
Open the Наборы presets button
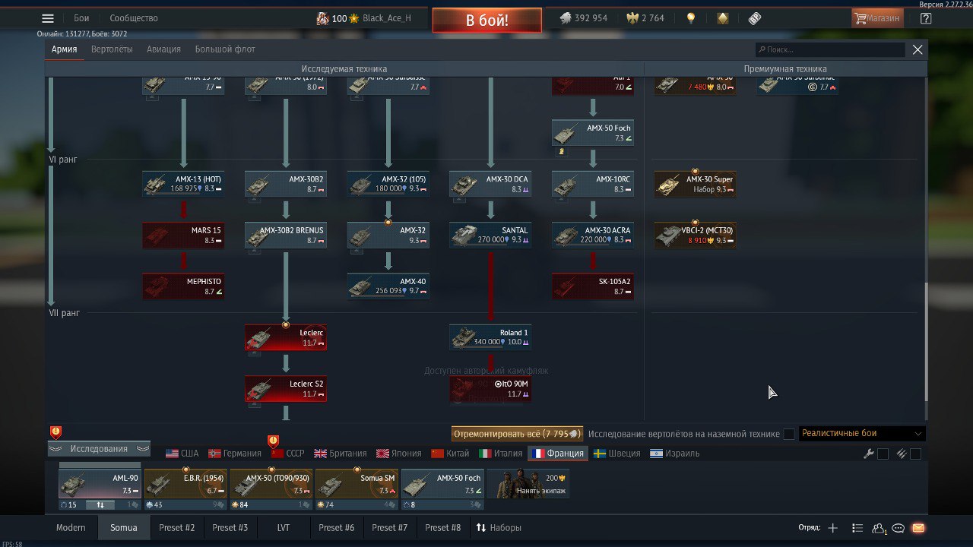click(x=499, y=528)
